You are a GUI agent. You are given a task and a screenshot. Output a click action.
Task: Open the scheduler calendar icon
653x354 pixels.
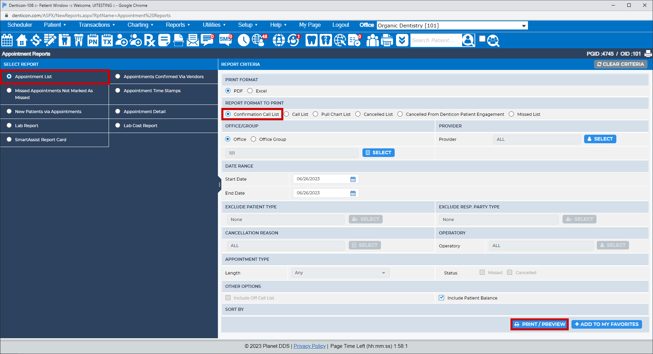point(7,40)
